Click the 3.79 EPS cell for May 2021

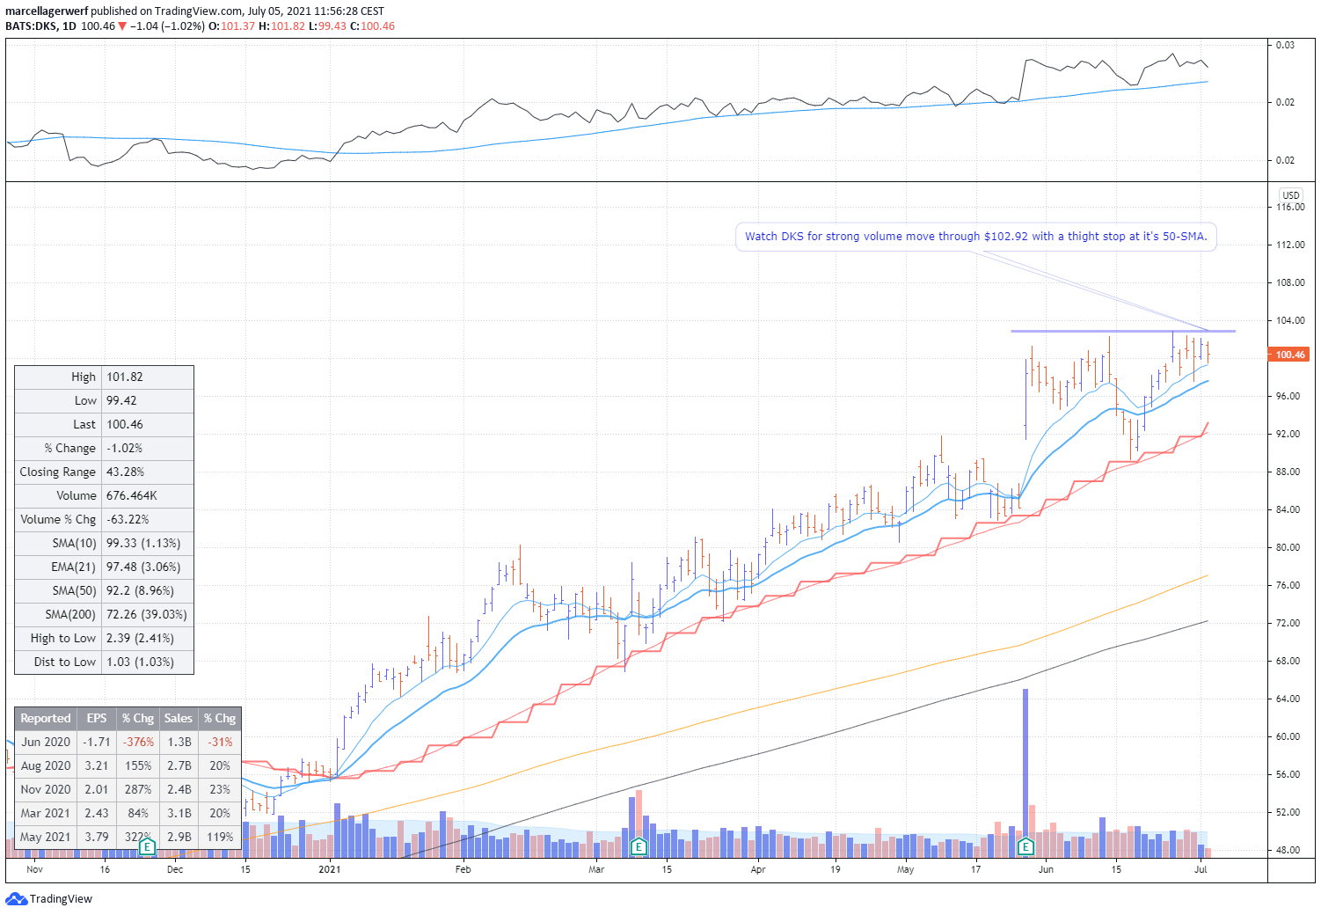97,837
